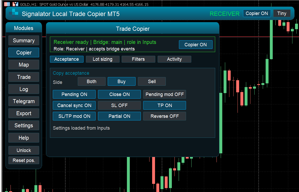Open the Map module
Image resolution: width=299 pixels, height=192 pixels.
click(24, 65)
